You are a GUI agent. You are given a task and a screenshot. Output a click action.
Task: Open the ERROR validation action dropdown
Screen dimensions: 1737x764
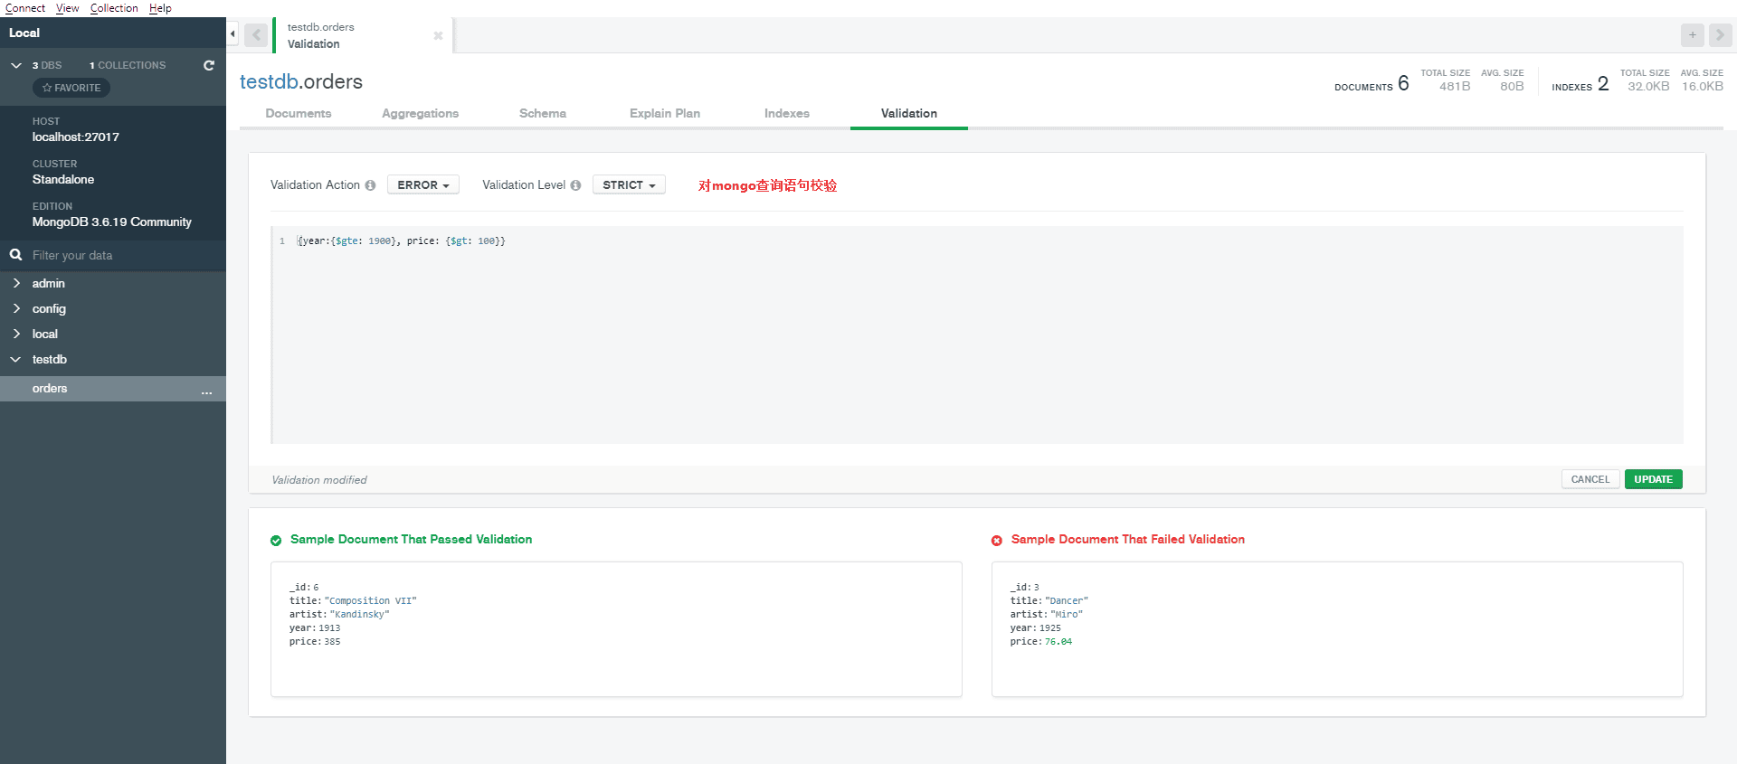[422, 185]
